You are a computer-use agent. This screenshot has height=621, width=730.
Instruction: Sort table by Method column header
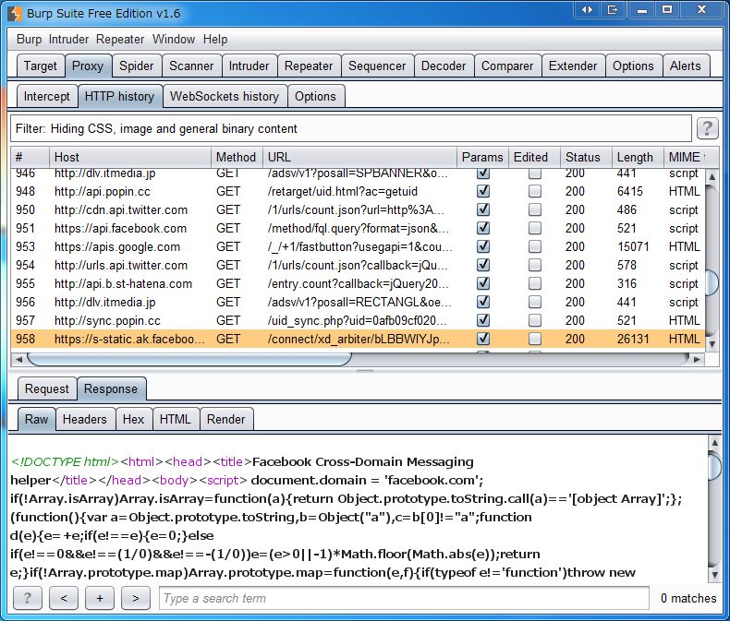pos(237,157)
